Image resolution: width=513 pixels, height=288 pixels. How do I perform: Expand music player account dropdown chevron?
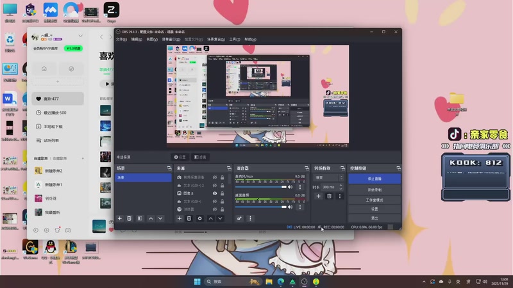coord(81,36)
